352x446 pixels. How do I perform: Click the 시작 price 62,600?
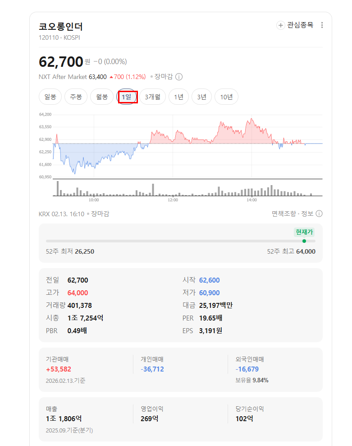[210, 280]
